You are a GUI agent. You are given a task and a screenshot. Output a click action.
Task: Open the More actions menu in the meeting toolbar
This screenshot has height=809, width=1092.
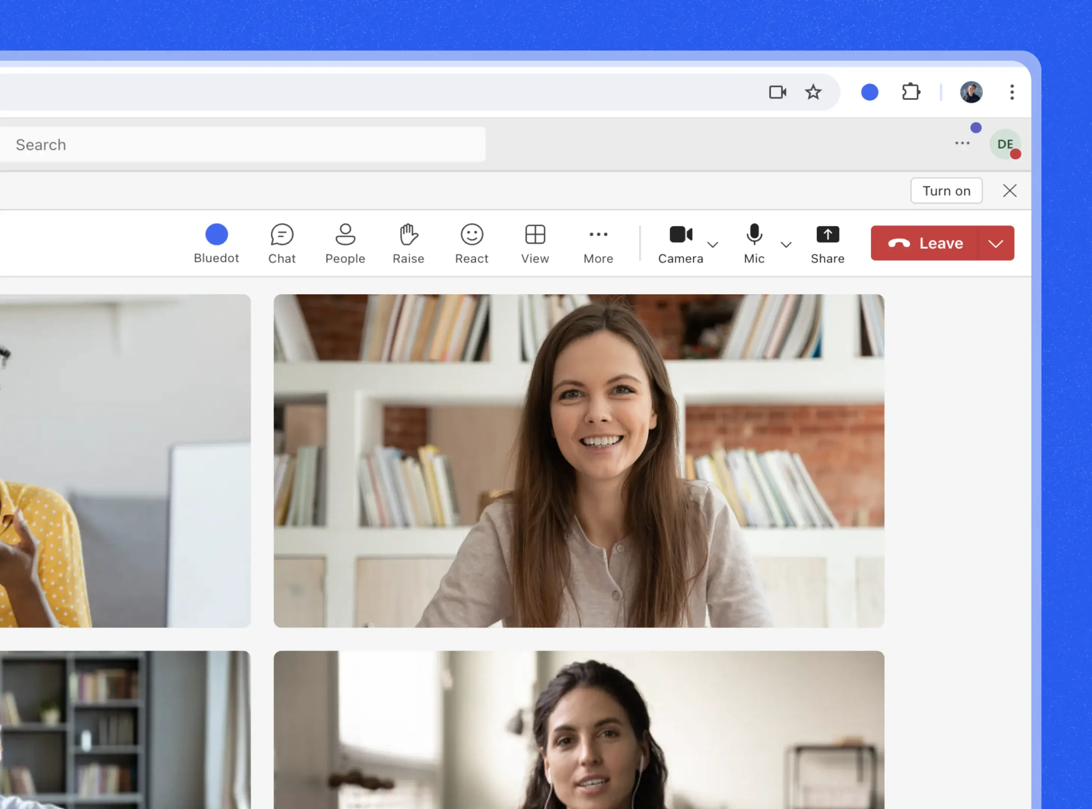pyautogui.click(x=598, y=243)
